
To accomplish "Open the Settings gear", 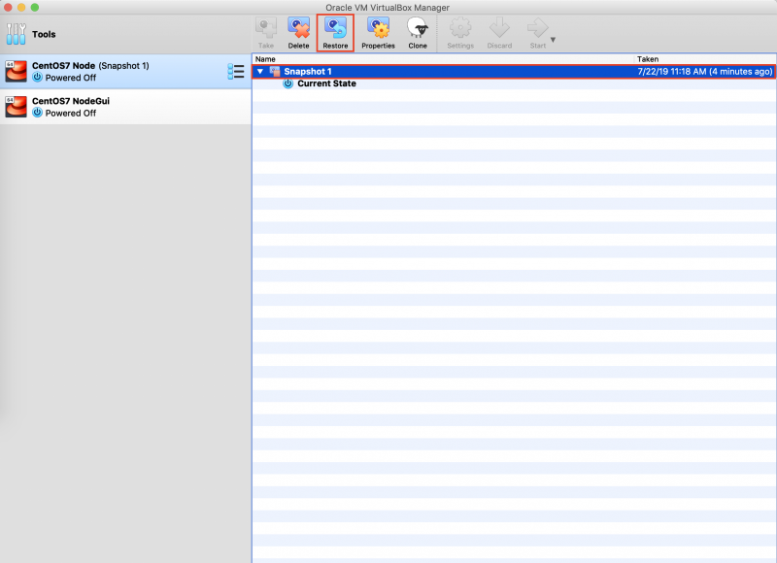I will click(460, 33).
